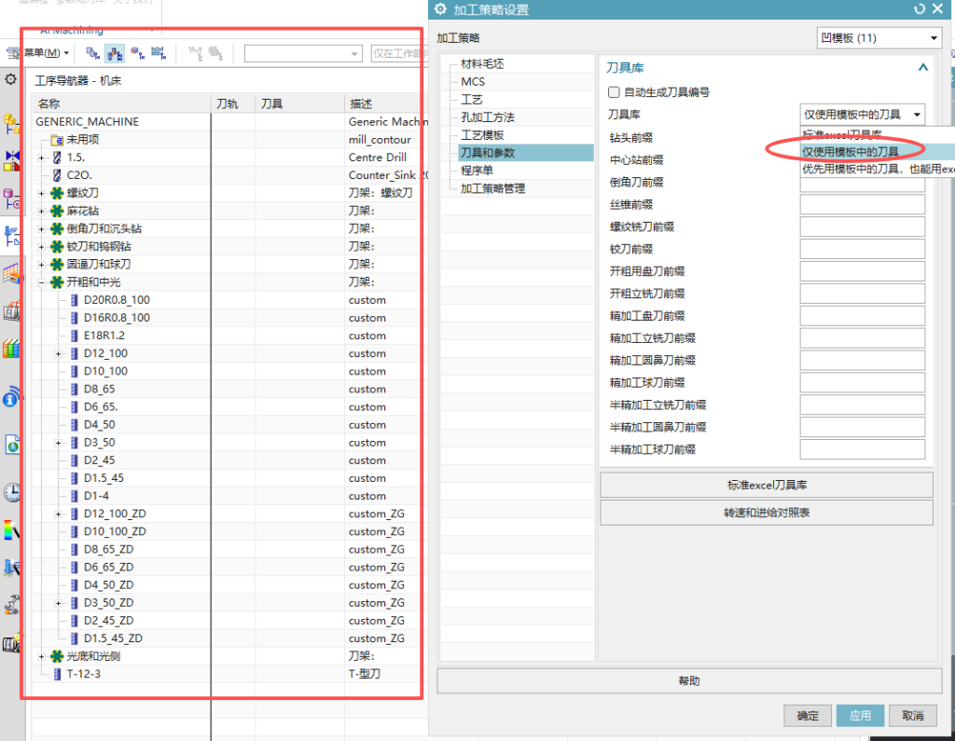
Task: Collapse the 刀具库 section chevron
Action: click(x=923, y=68)
